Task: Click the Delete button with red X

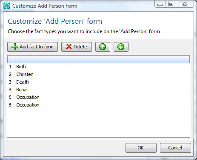Action: (x=77, y=47)
